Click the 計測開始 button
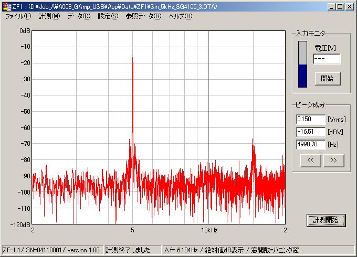 (326, 220)
